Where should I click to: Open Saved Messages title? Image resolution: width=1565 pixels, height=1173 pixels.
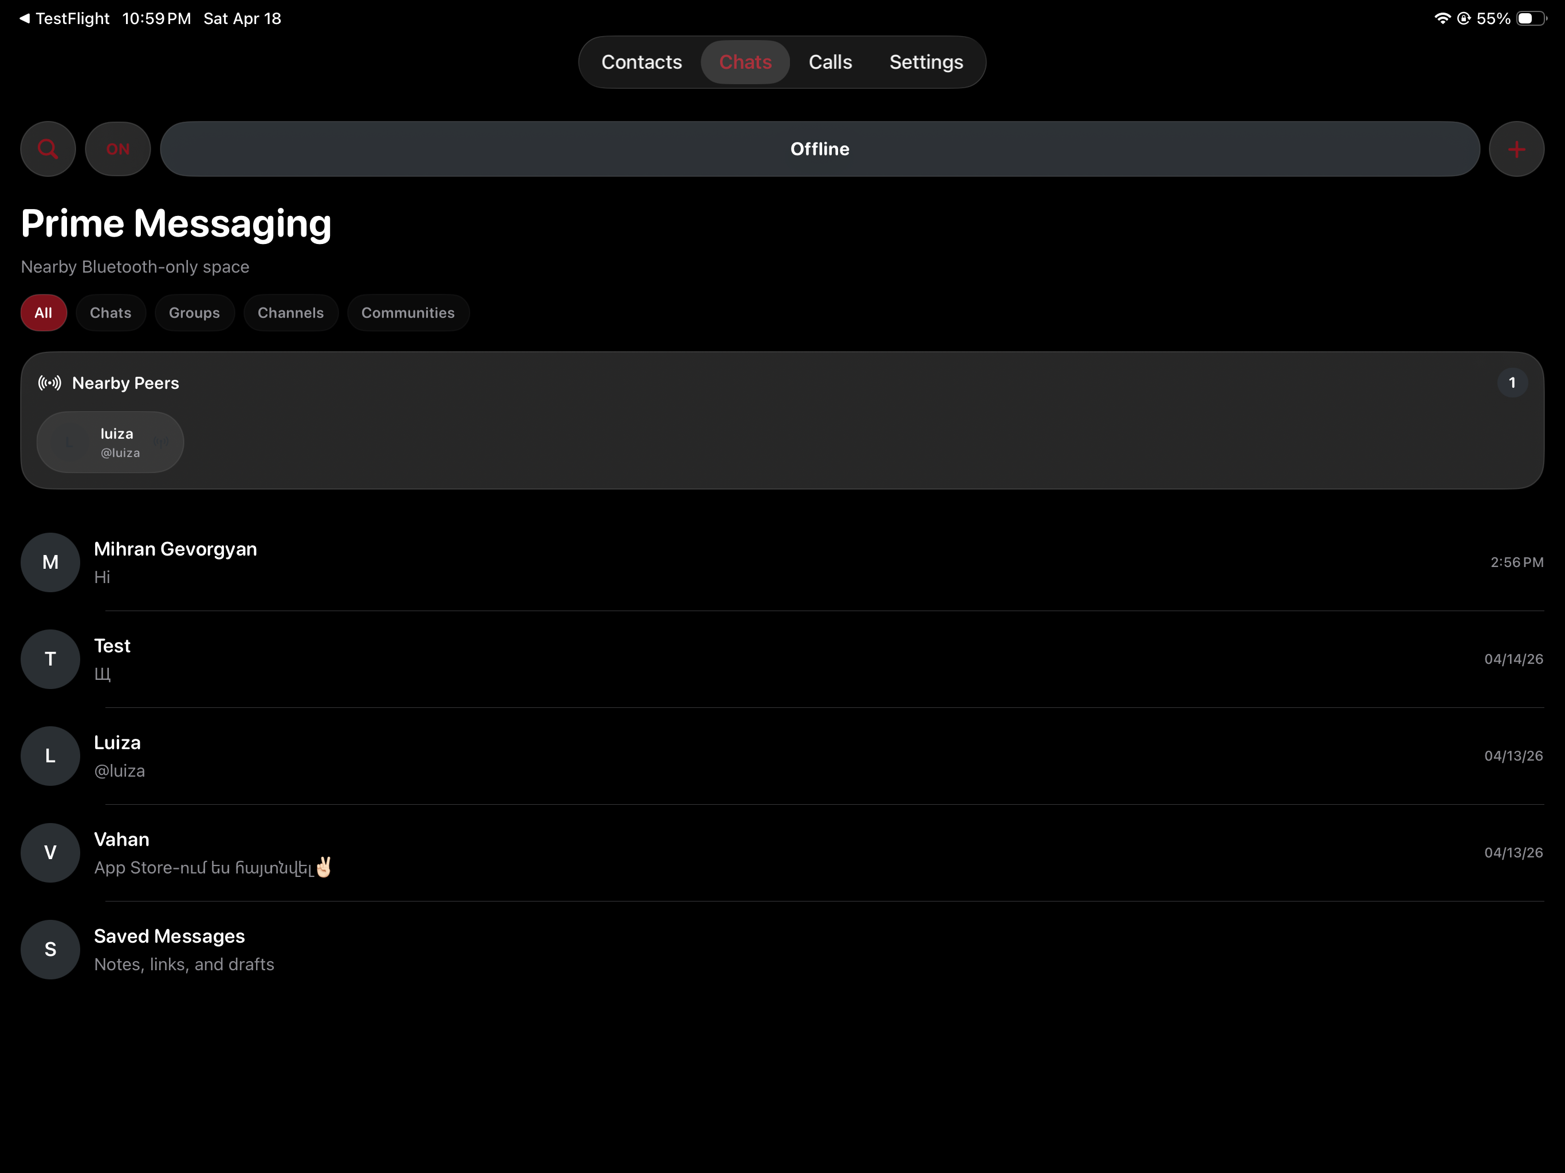(170, 936)
